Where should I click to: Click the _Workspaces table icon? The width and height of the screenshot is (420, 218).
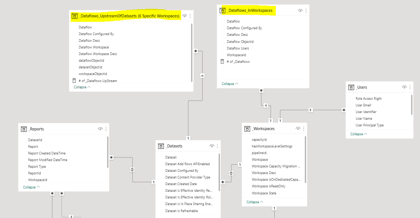(x=247, y=129)
